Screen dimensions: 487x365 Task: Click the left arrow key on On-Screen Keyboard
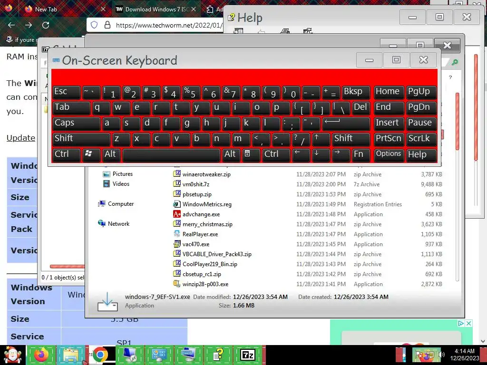(x=301, y=155)
